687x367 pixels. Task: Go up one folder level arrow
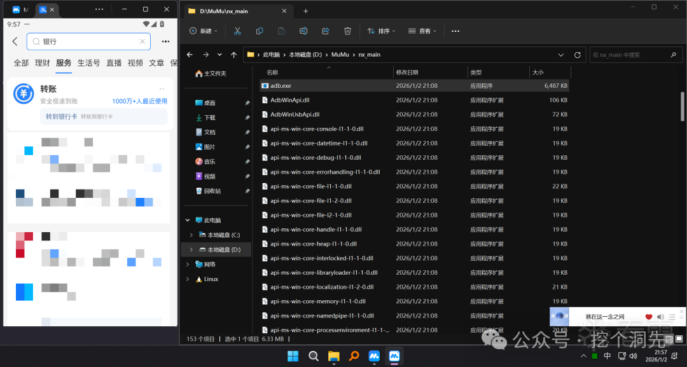234,55
